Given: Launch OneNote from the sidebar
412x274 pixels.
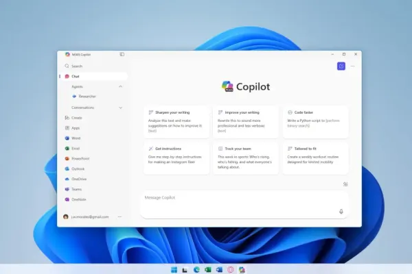Looking at the screenshot, I should pos(95,199).
